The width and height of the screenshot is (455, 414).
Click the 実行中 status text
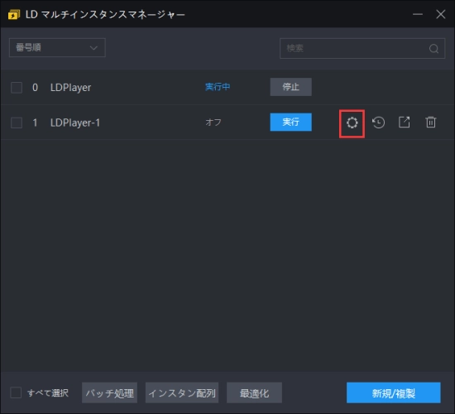(218, 87)
